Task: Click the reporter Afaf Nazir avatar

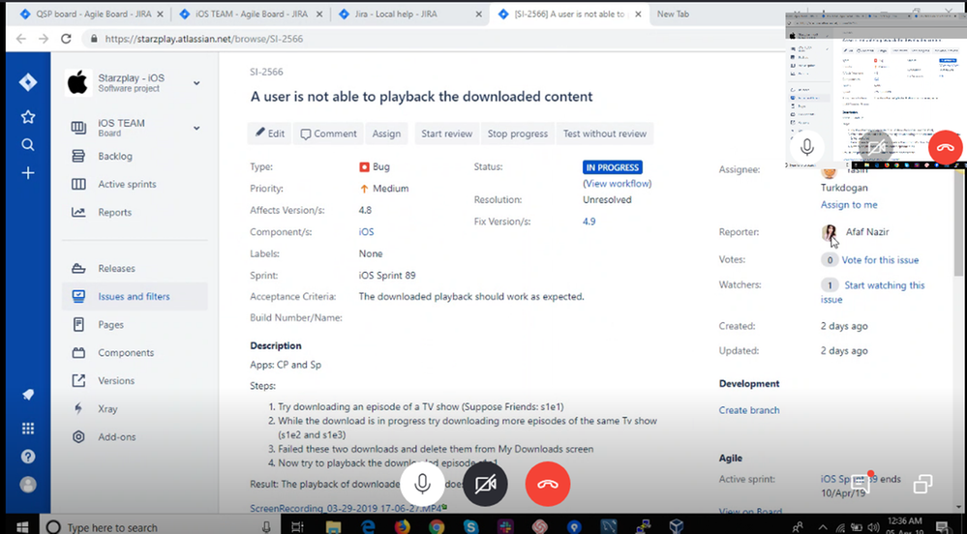Action: [x=830, y=232]
